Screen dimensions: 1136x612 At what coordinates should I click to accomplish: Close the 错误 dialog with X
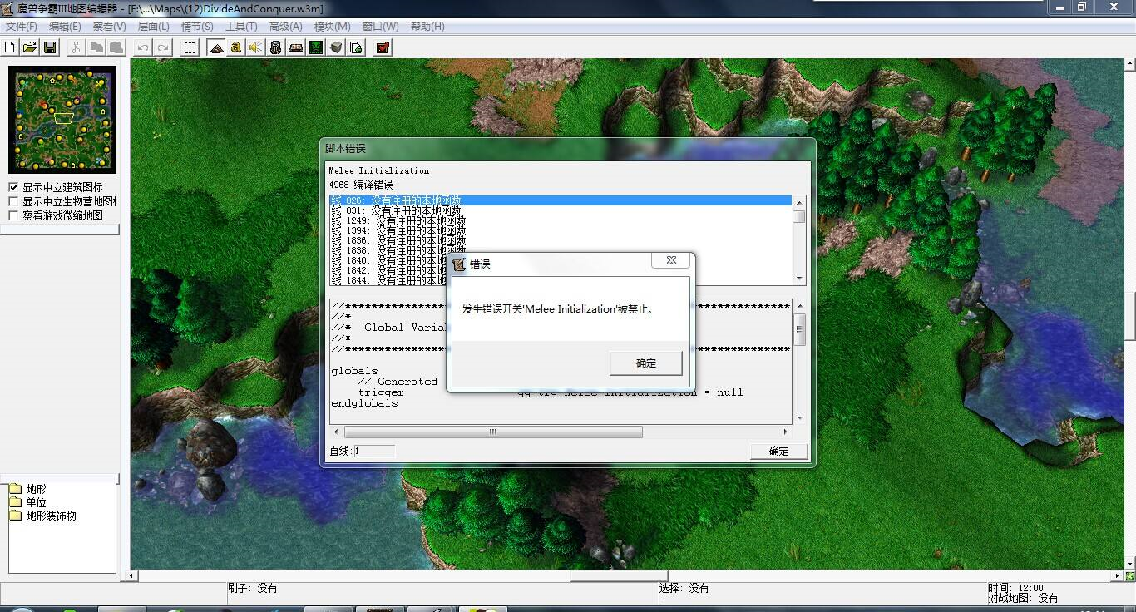click(670, 260)
